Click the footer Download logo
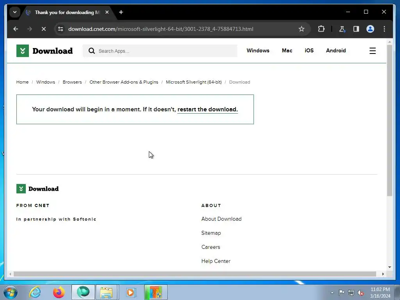This screenshot has height=300, width=400. pos(37,189)
